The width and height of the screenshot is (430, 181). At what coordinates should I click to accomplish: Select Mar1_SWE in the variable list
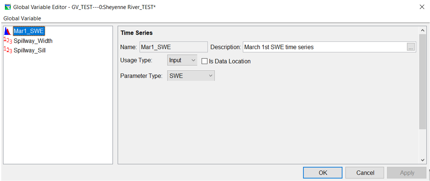29,31
